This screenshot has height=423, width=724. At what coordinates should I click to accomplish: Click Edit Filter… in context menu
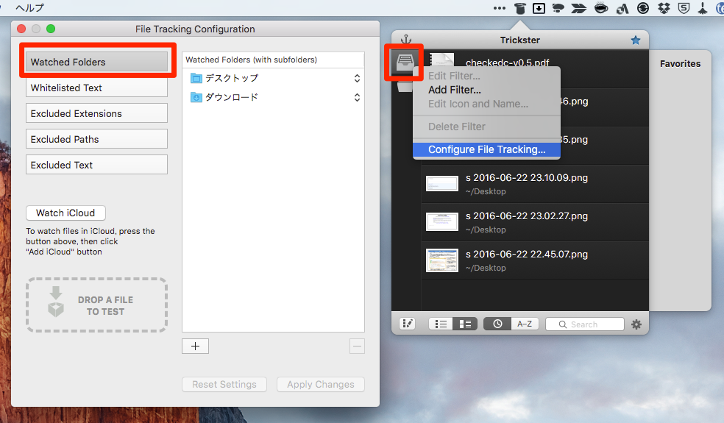pyautogui.click(x=486, y=77)
